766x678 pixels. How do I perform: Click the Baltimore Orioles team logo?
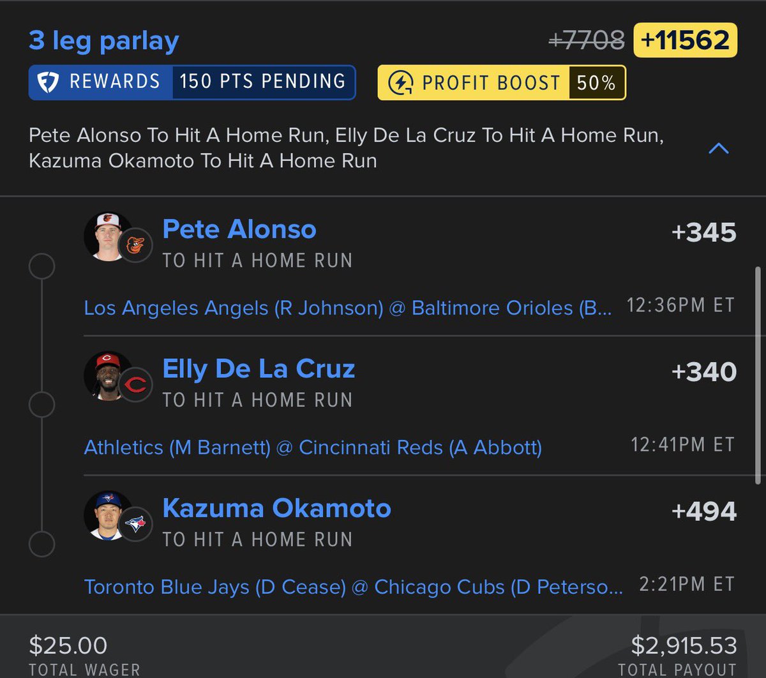click(135, 245)
